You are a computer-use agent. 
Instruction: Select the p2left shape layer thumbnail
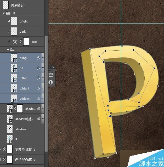[x=14, y=78]
